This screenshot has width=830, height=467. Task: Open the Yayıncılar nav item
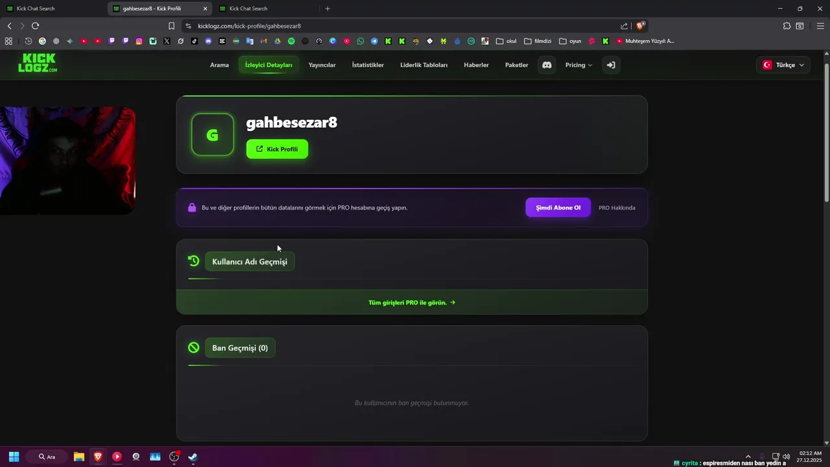click(x=322, y=65)
